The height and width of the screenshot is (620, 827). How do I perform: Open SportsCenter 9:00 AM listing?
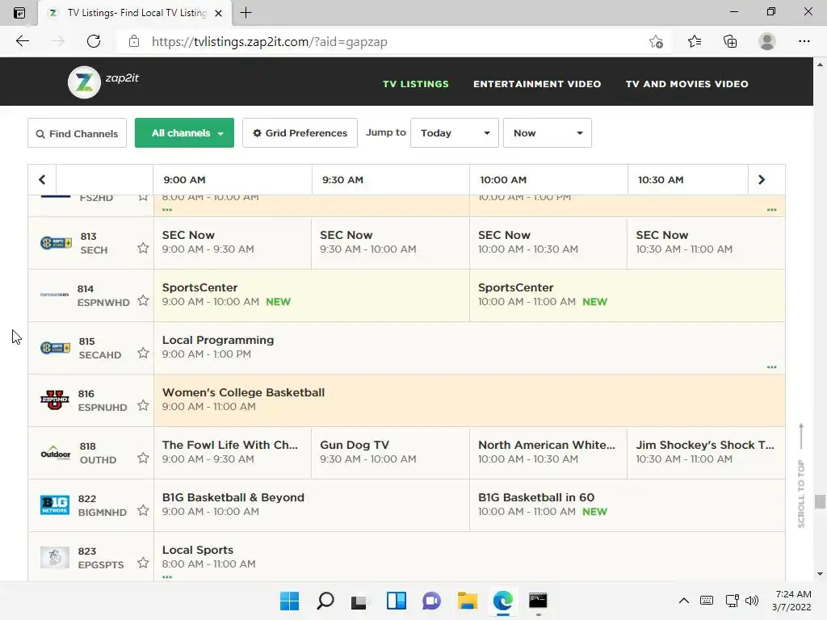(x=311, y=295)
